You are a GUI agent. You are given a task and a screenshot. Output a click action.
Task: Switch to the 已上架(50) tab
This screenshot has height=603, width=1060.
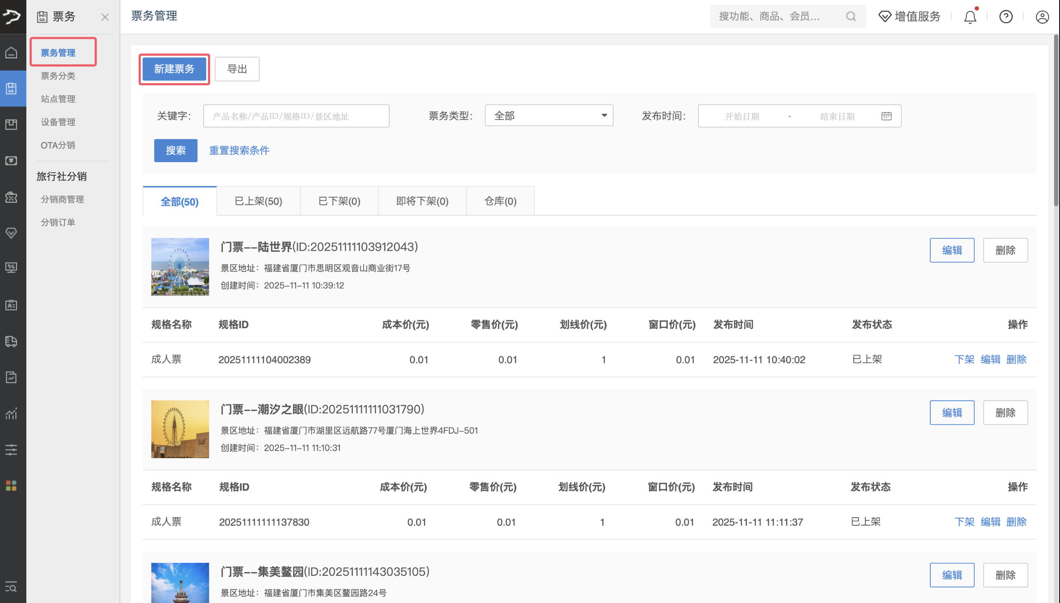point(258,201)
